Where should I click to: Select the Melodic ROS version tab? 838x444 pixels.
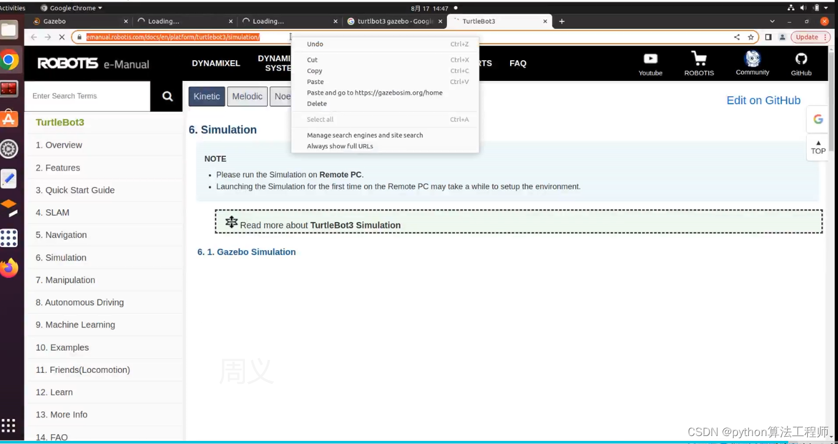(x=247, y=96)
